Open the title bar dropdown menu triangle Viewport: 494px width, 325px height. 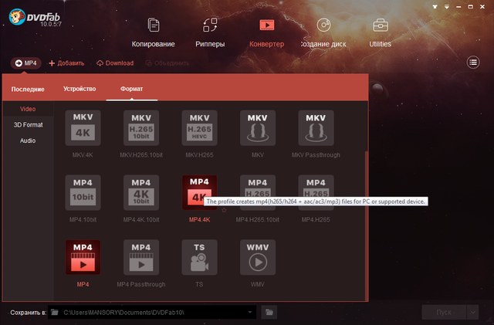click(447, 7)
